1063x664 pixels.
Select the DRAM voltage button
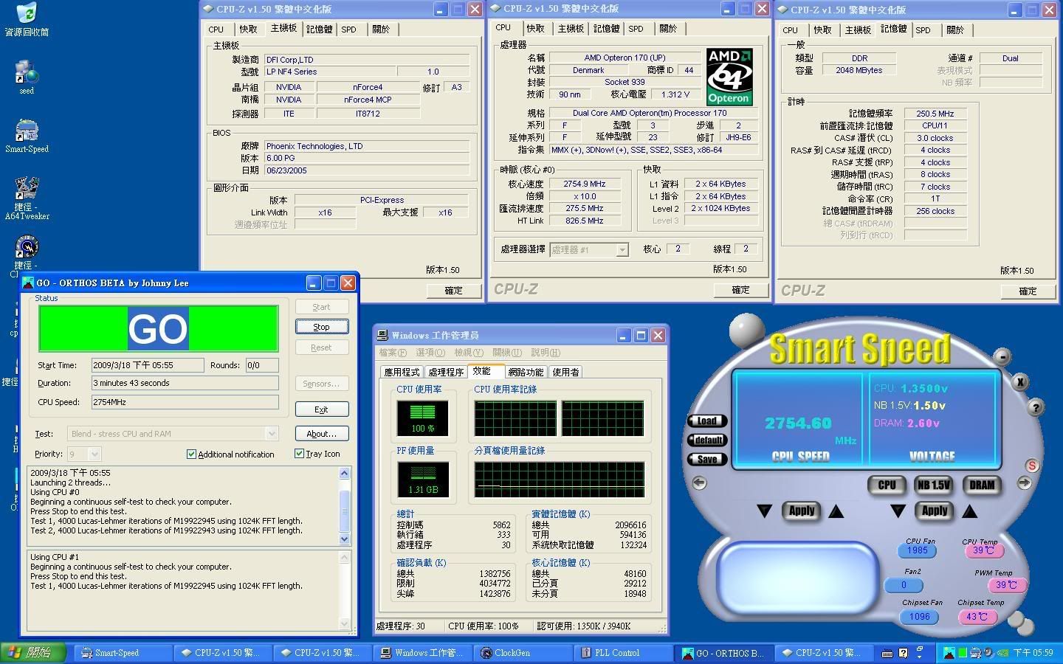(981, 485)
